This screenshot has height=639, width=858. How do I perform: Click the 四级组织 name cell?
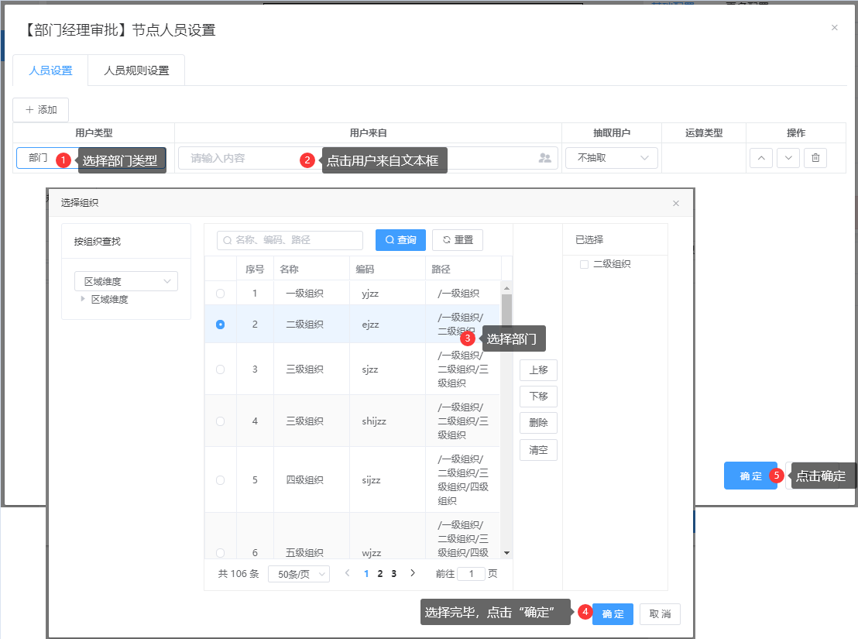312,479
